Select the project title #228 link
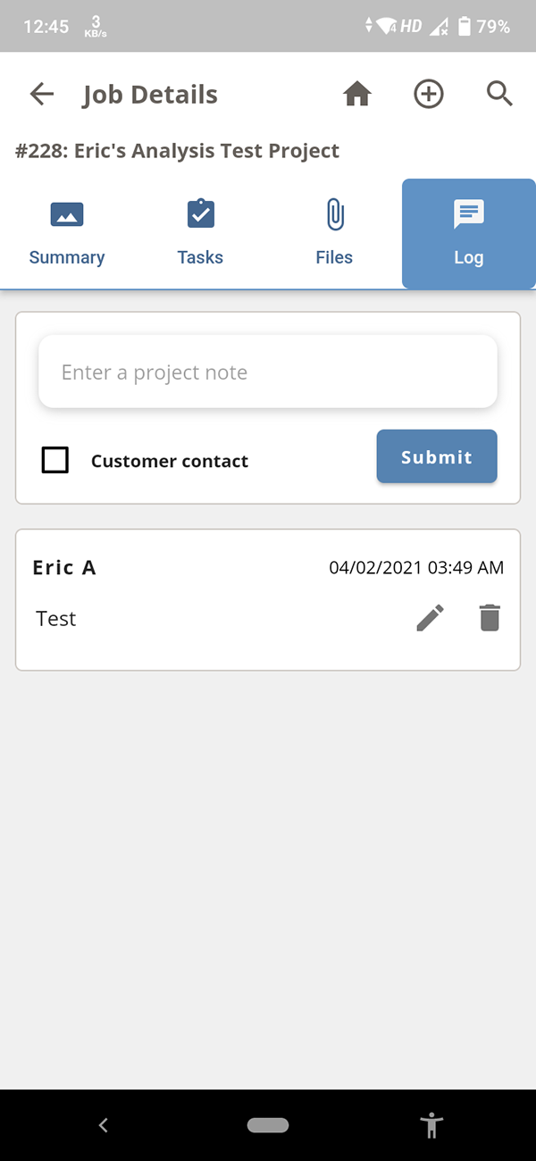Screen dimensions: 536x1161 (x=176, y=150)
